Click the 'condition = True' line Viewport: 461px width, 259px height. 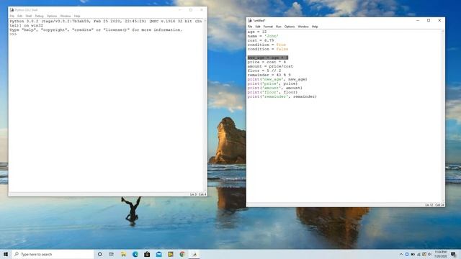(x=267, y=45)
